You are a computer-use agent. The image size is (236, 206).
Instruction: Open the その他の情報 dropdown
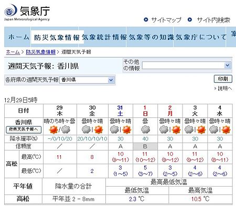(x=187, y=66)
